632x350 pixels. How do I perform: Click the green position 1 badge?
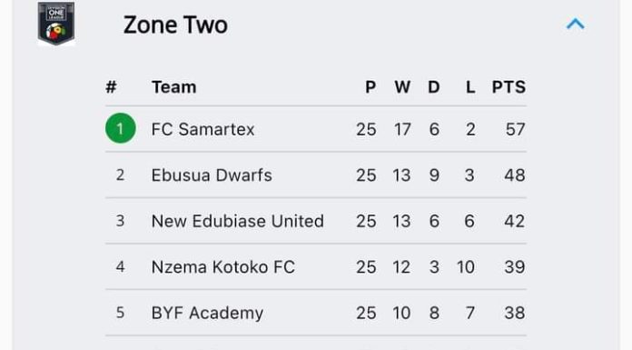(121, 128)
